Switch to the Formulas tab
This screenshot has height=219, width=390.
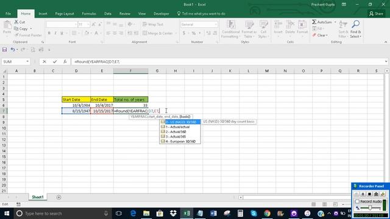pos(89,13)
